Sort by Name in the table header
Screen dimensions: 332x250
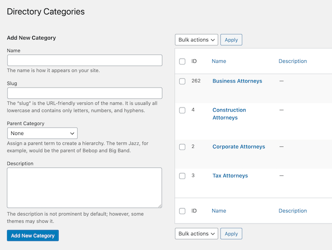(219, 61)
